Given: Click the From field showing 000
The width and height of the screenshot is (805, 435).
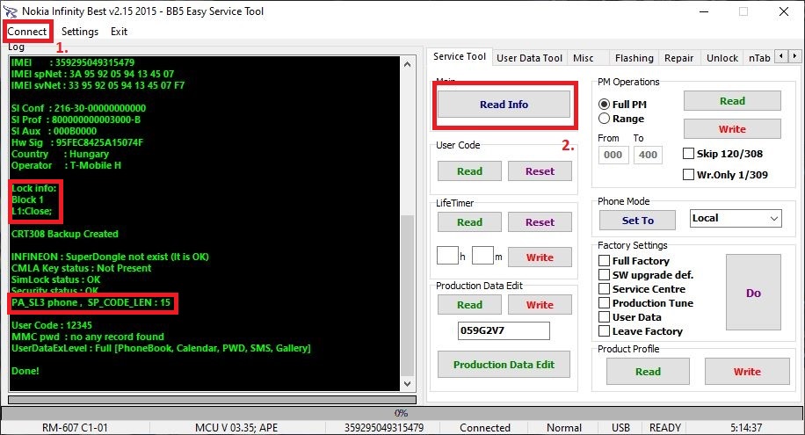Looking at the screenshot, I should pos(613,155).
